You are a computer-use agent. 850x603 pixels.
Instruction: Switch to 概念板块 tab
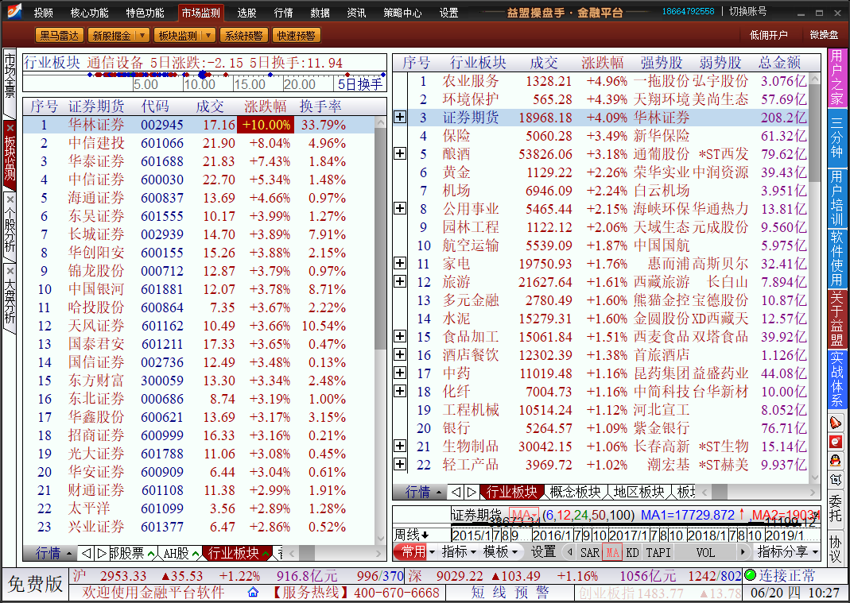coord(575,492)
